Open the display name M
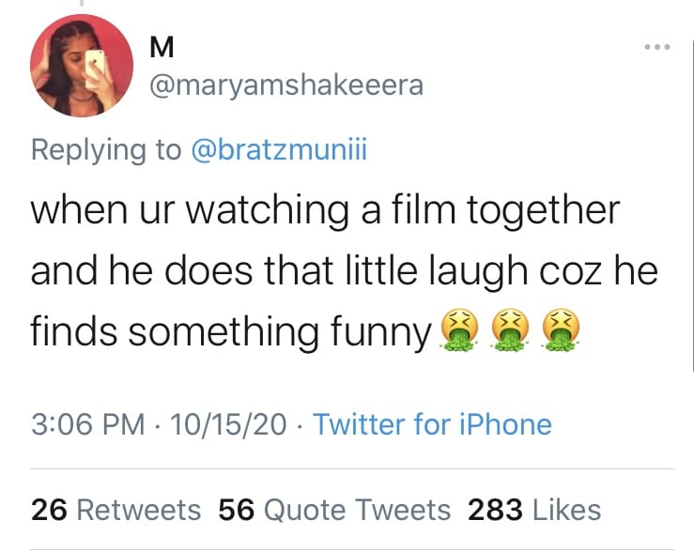 (162, 47)
